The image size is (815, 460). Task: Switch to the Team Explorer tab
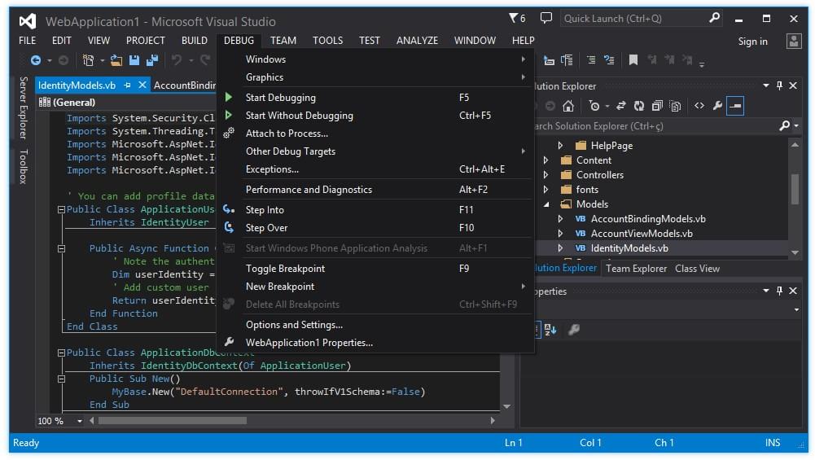[636, 269]
